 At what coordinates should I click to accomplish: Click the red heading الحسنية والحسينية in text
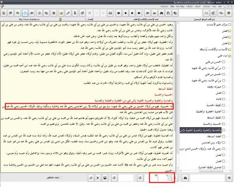point(163,94)
